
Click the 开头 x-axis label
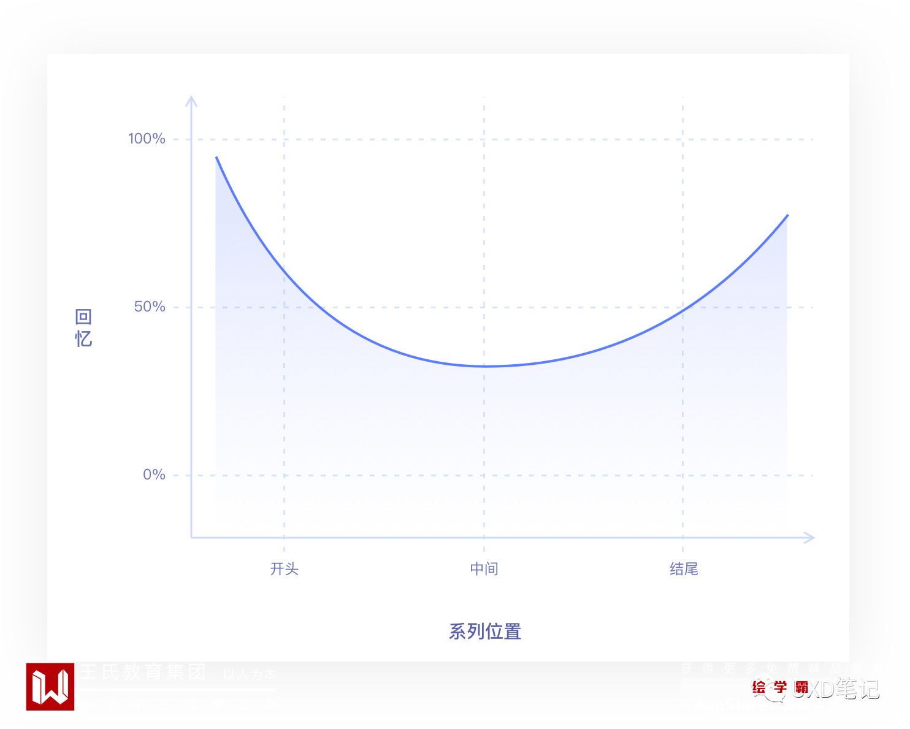[x=285, y=569]
